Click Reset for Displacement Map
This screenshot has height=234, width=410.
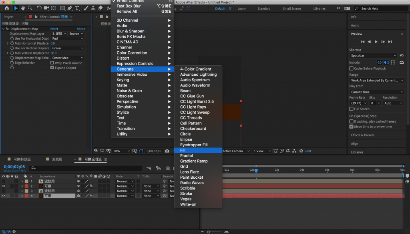click(x=54, y=29)
